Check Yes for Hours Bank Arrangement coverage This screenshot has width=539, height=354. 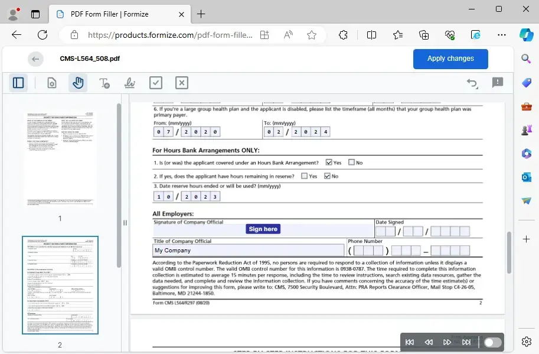tap(329, 163)
